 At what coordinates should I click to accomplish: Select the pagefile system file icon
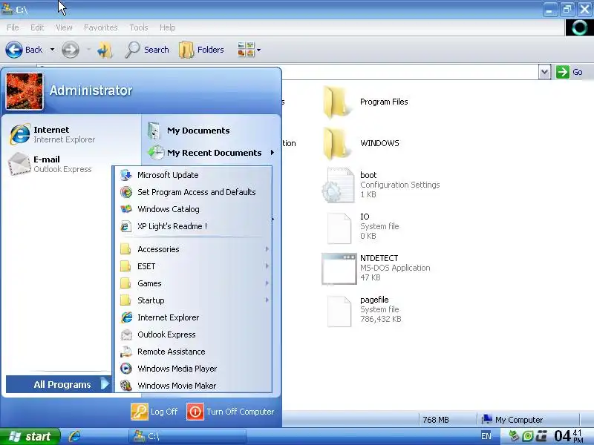coord(339,311)
